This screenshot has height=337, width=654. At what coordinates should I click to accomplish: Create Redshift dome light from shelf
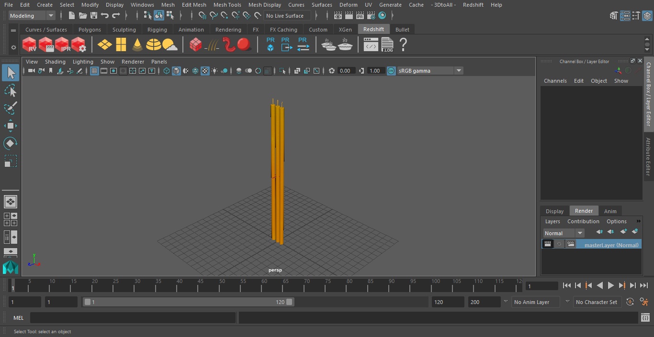(154, 45)
